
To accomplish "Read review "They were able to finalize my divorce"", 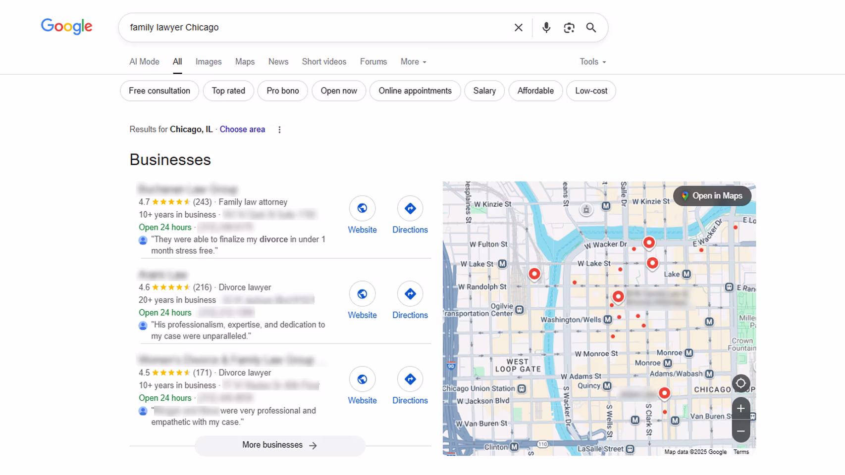I will point(238,245).
